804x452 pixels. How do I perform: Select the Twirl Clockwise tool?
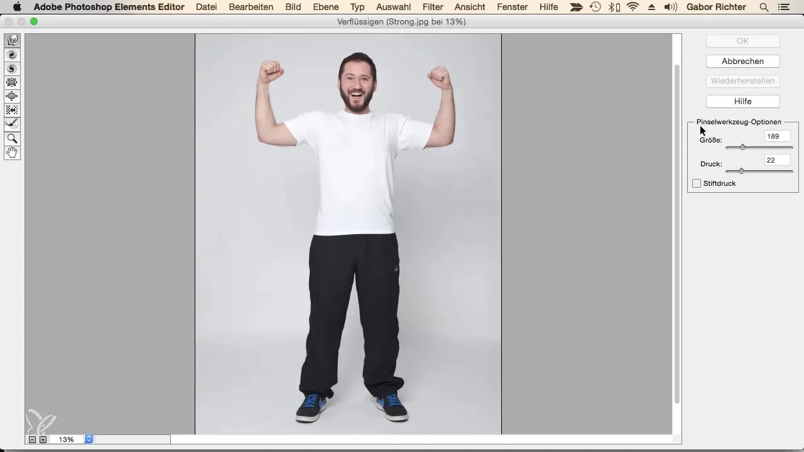click(x=12, y=55)
